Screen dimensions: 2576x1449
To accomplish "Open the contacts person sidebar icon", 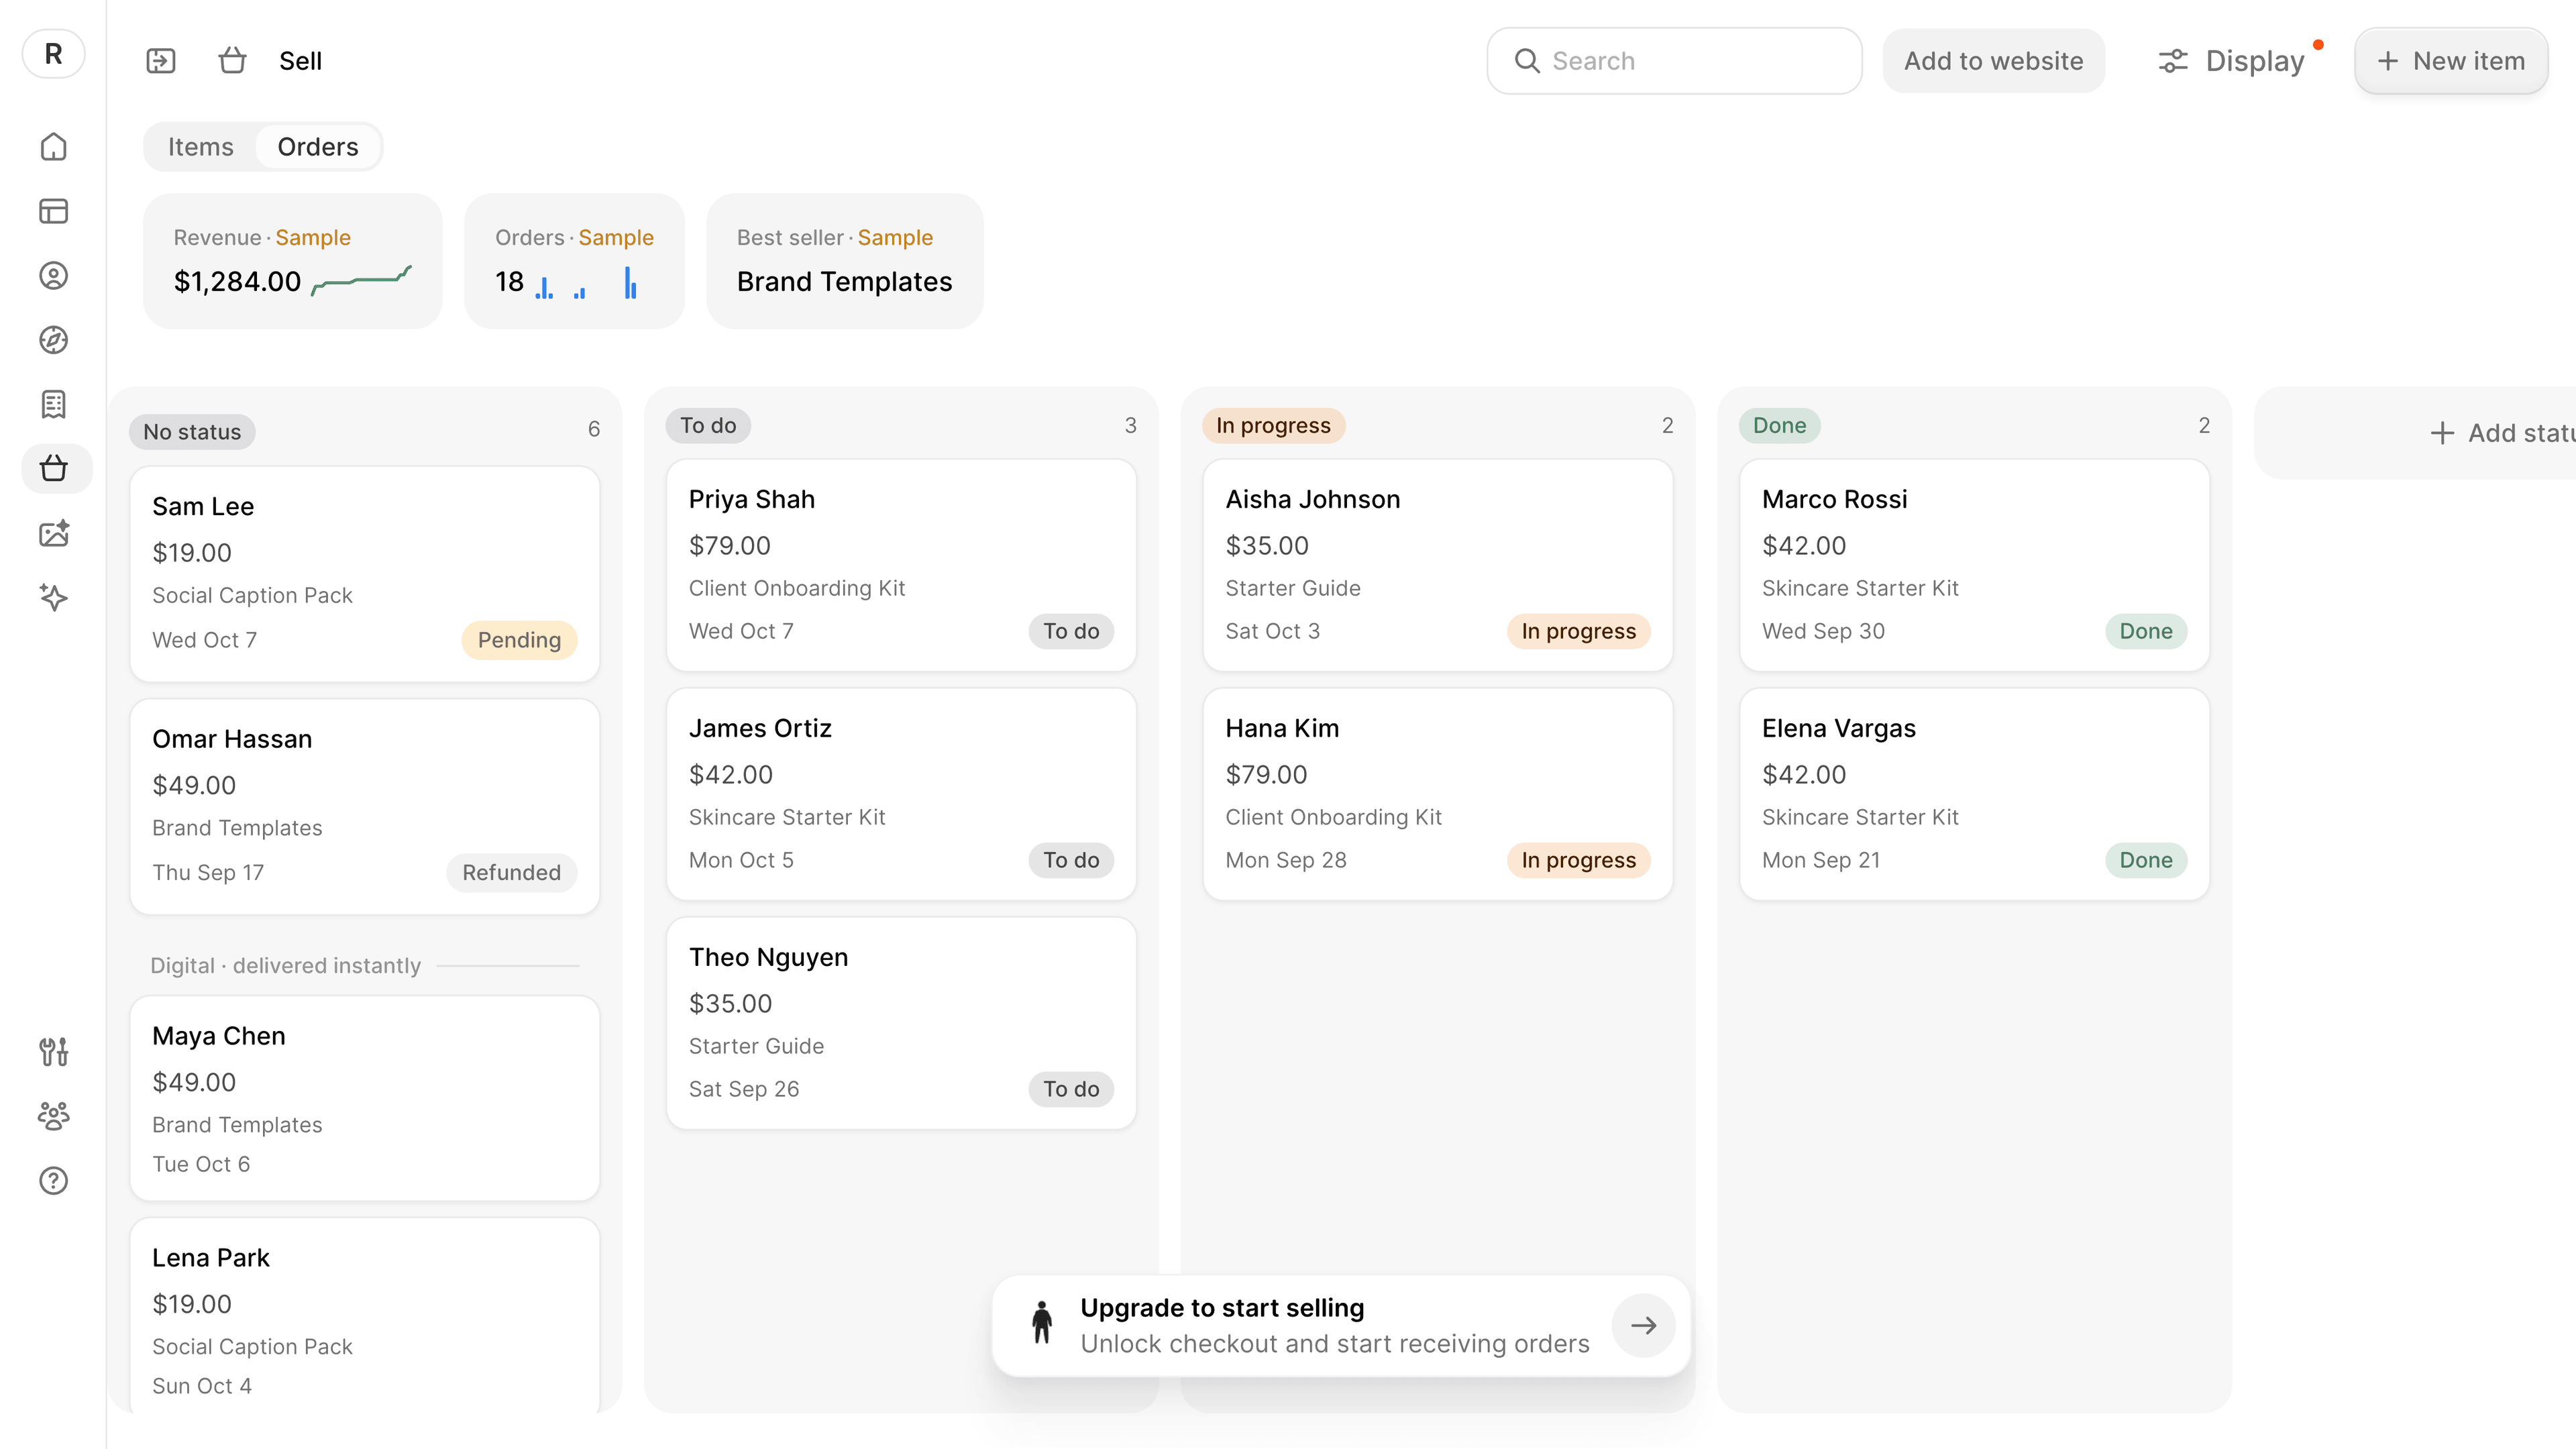I will (53, 276).
